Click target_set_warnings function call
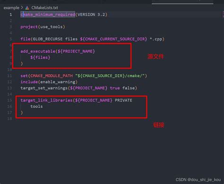Image resolution: width=224 pixels, height=184 pixels. 44,88
